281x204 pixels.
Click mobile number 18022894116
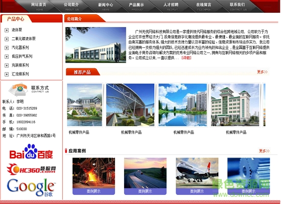tap(26, 122)
